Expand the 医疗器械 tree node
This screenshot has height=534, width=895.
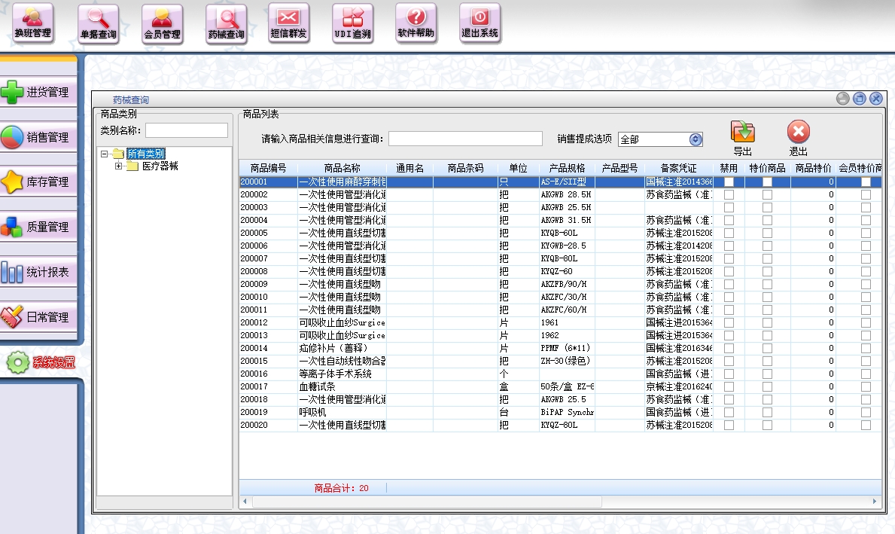(119, 166)
